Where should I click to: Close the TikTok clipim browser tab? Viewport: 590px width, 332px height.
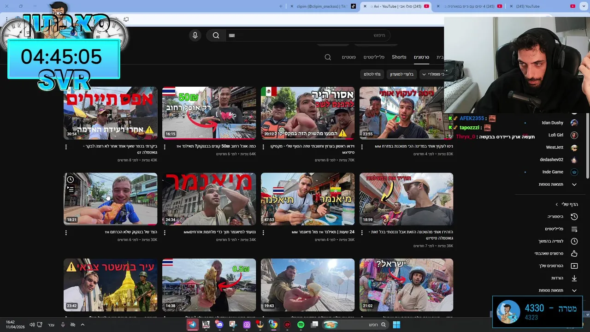(291, 6)
